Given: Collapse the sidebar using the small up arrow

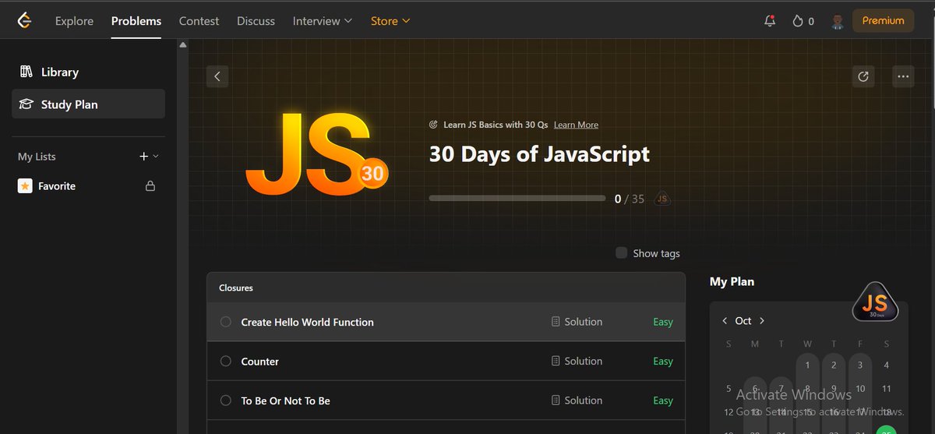Looking at the screenshot, I should coord(183,45).
